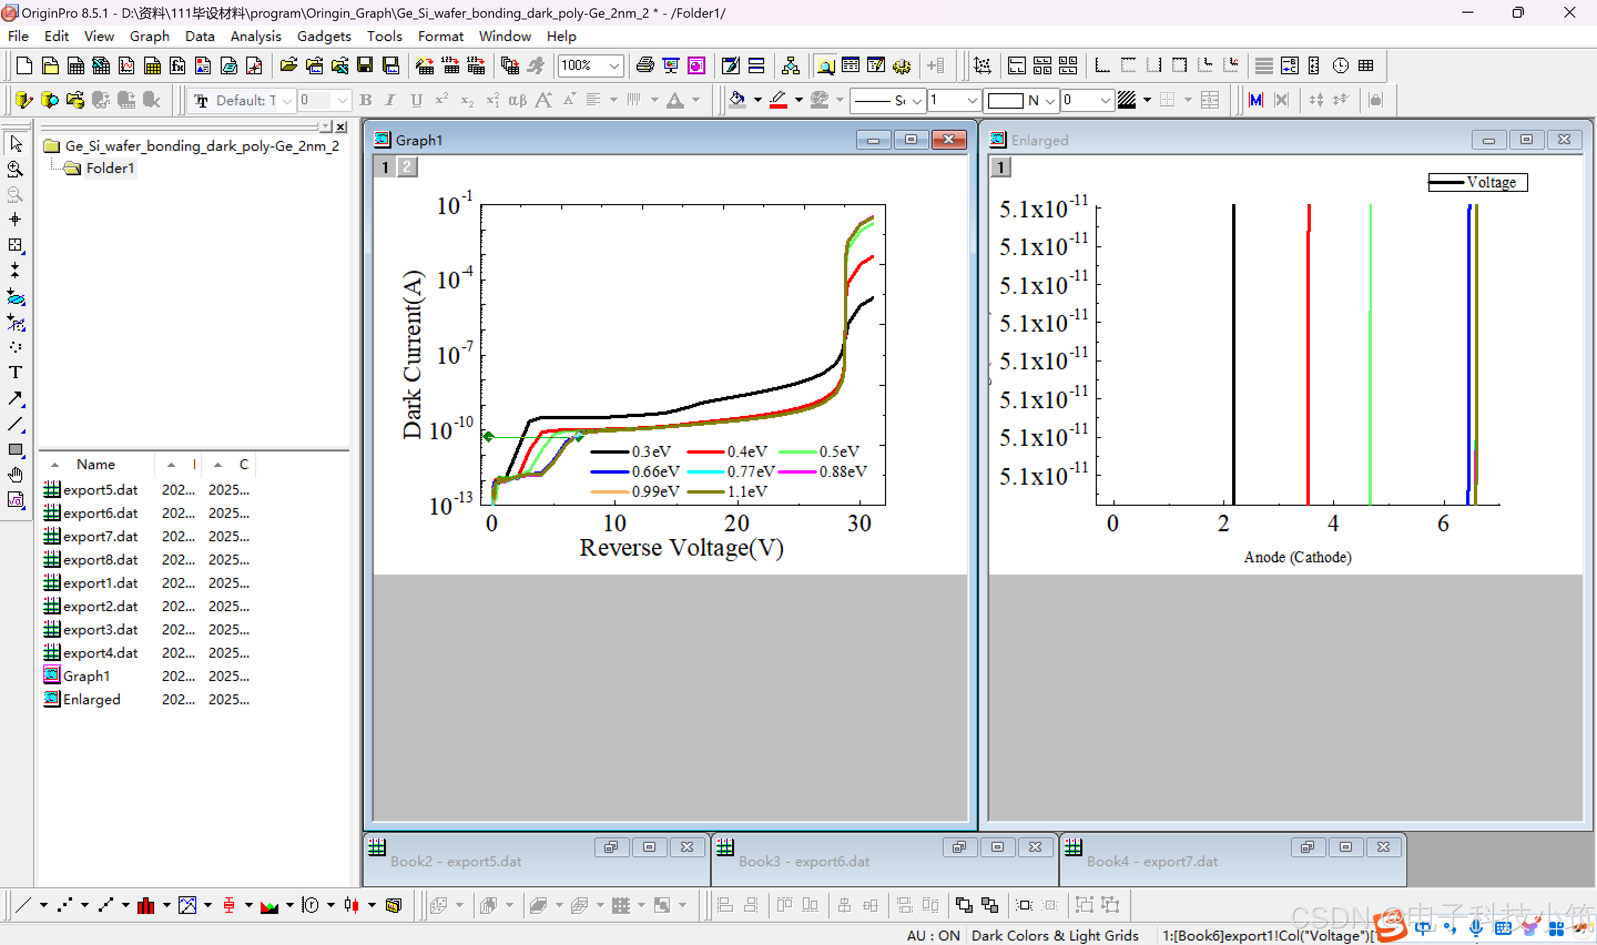The height and width of the screenshot is (945, 1597).
Task: Click the Add Time Stamp clock icon
Action: pos(1340,65)
